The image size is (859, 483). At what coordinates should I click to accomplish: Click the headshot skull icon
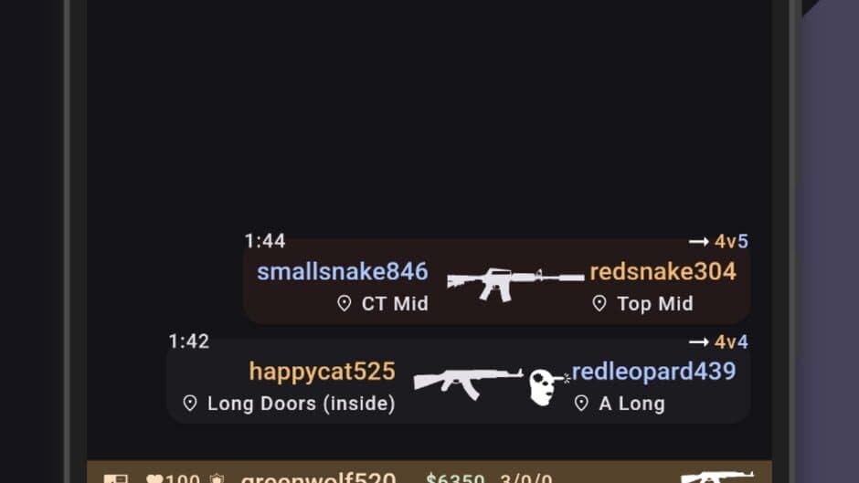coord(548,388)
